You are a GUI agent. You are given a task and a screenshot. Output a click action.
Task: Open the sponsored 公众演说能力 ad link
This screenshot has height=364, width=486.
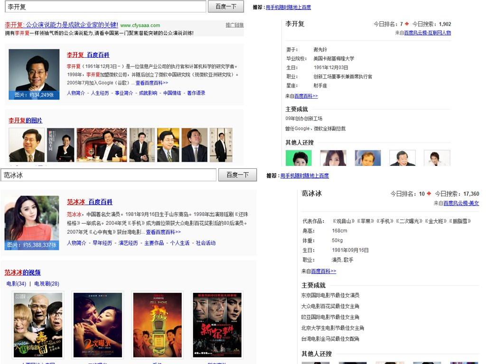point(61,25)
